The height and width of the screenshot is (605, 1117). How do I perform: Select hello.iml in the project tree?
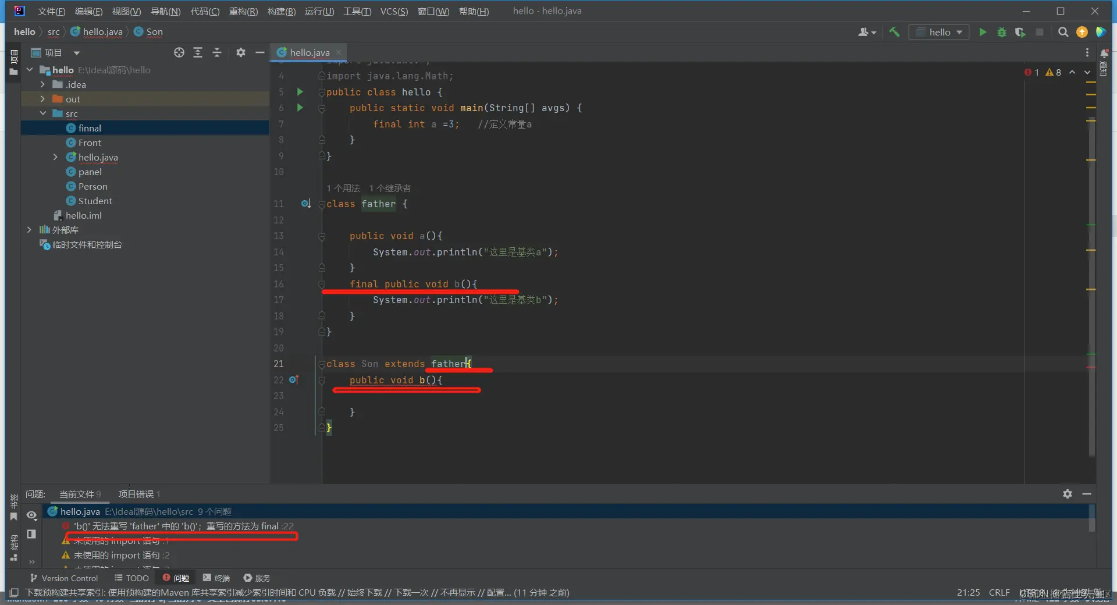point(84,215)
